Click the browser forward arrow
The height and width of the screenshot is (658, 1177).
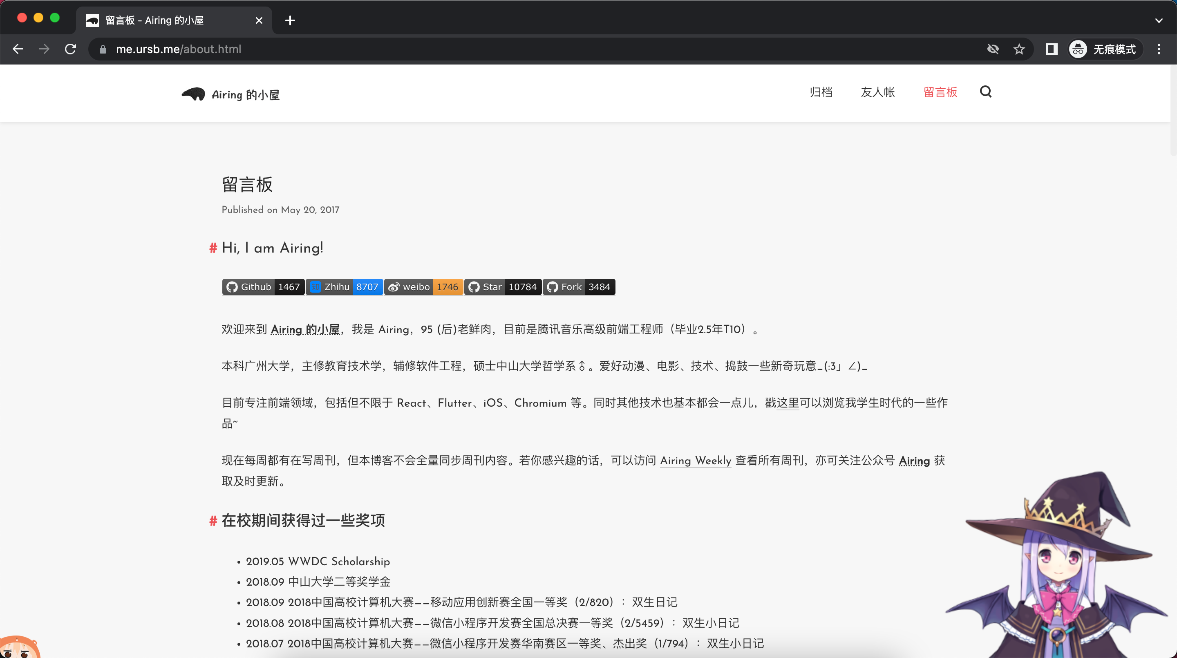(44, 49)
